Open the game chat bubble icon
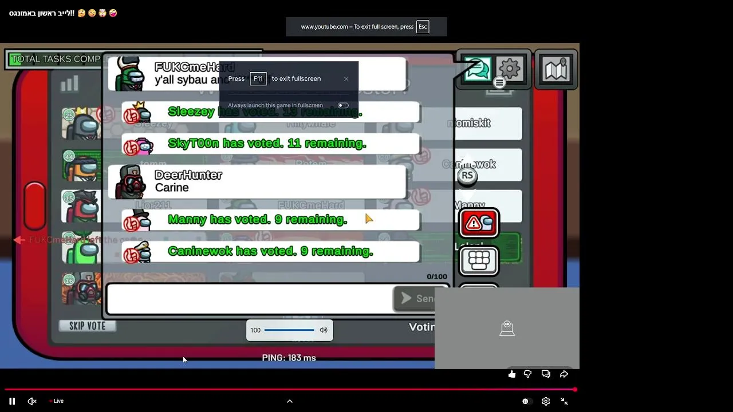The image size is (733, 412). click(x=477, y=69)
